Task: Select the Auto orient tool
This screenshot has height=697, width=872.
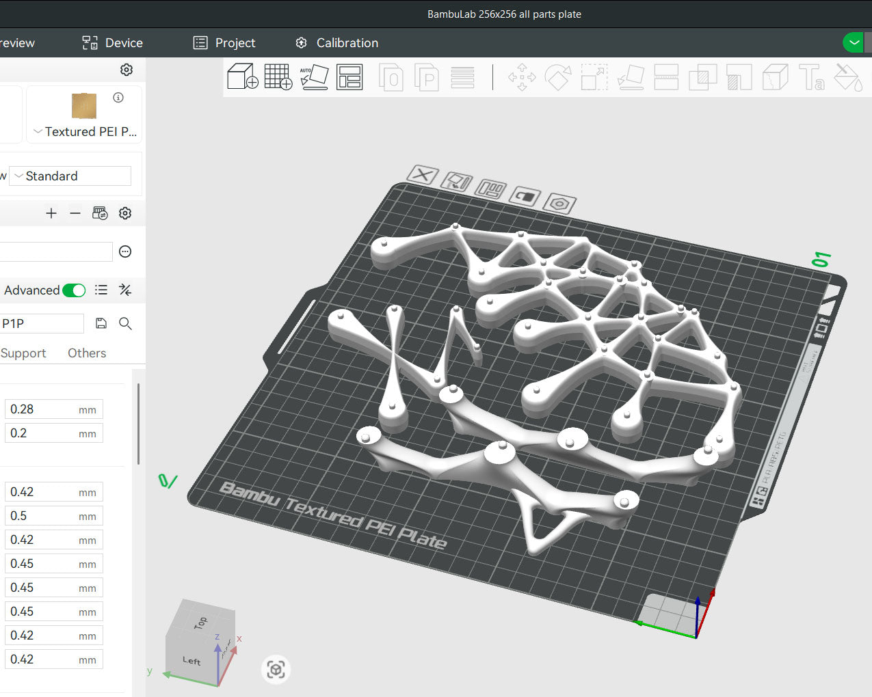Action: tap(315, 77)
